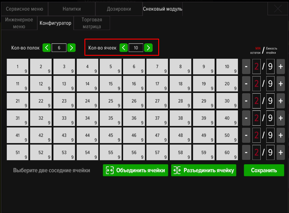
Task: Increase cell count with right arrow
Action: 148,47
